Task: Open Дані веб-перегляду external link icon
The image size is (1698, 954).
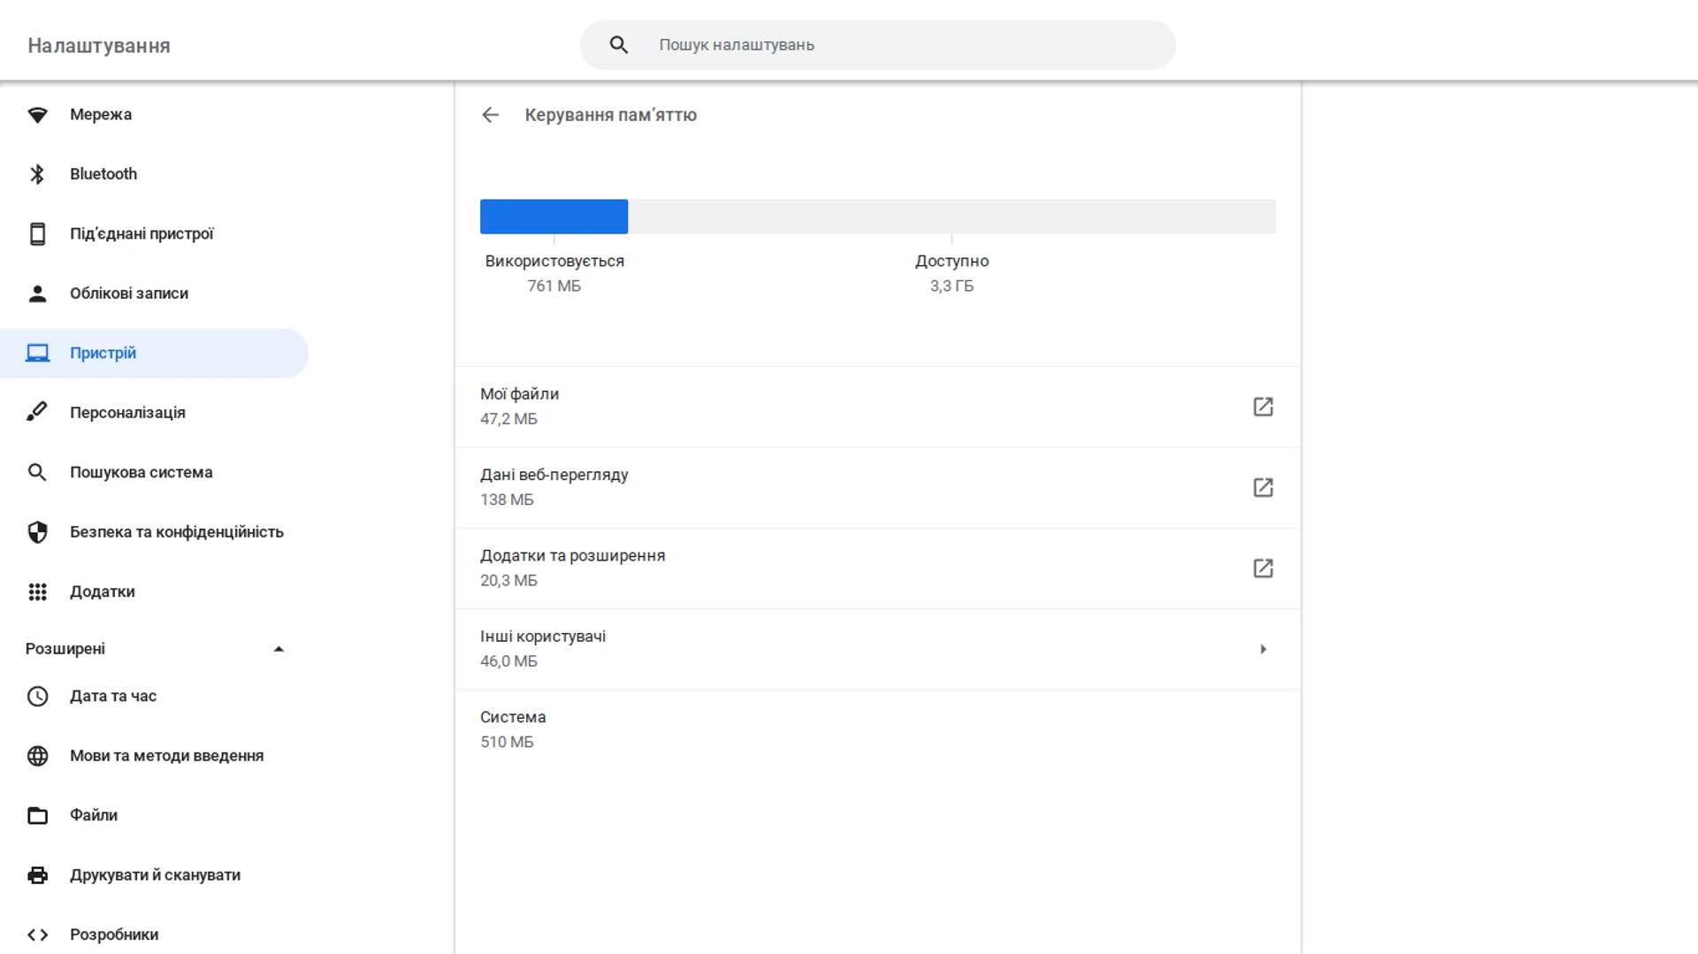Action: (x=1263, y=487)
